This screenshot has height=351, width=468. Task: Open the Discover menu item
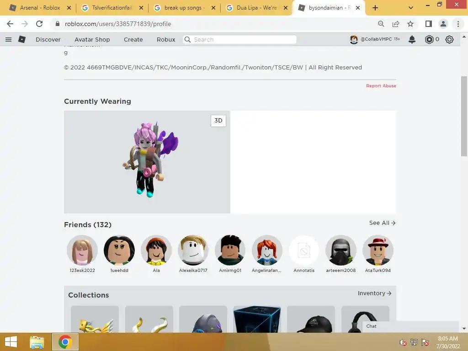[x=48, y=39]
